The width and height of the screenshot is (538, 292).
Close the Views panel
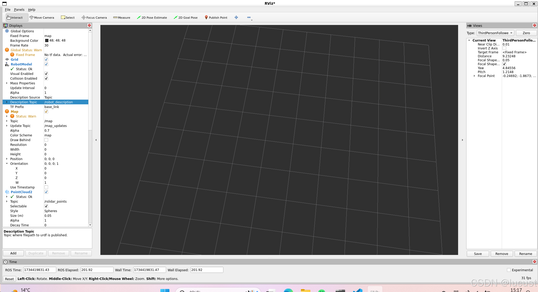(x=534, y=25)
